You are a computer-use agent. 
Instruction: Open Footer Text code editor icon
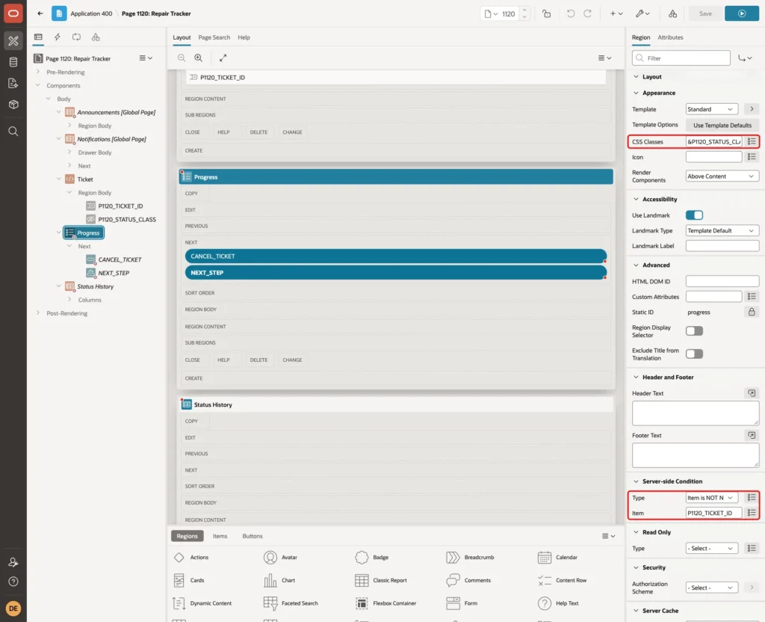pos(752,435)
